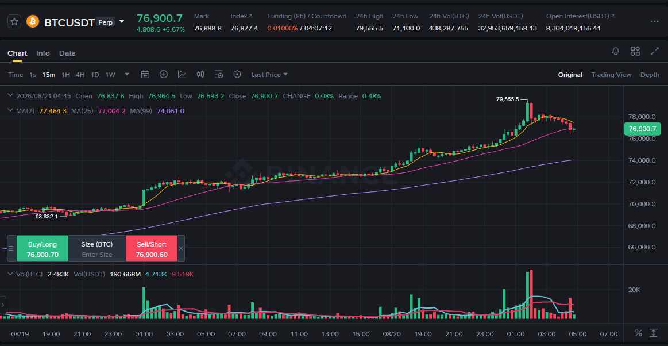Add BTCUSDT to favorites with star icon
The image size is (668, 346).
pos(14,21)
